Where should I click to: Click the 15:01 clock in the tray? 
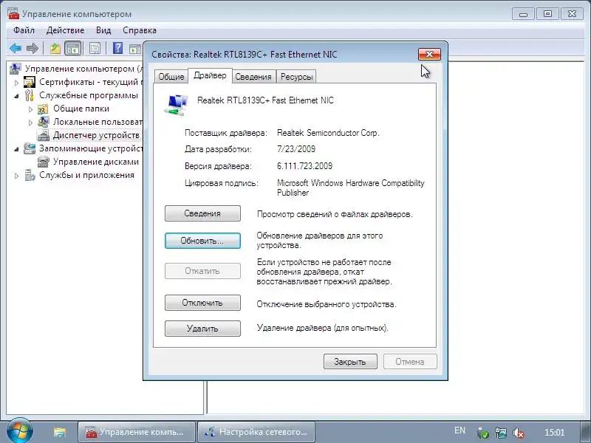pos(555,432)
